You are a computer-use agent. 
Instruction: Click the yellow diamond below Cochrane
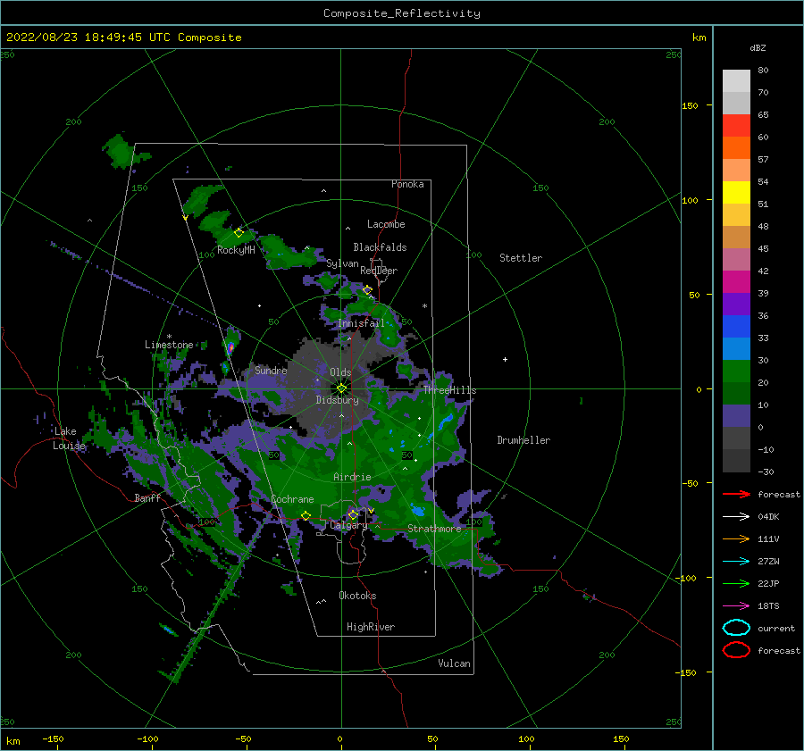[306, 516]
